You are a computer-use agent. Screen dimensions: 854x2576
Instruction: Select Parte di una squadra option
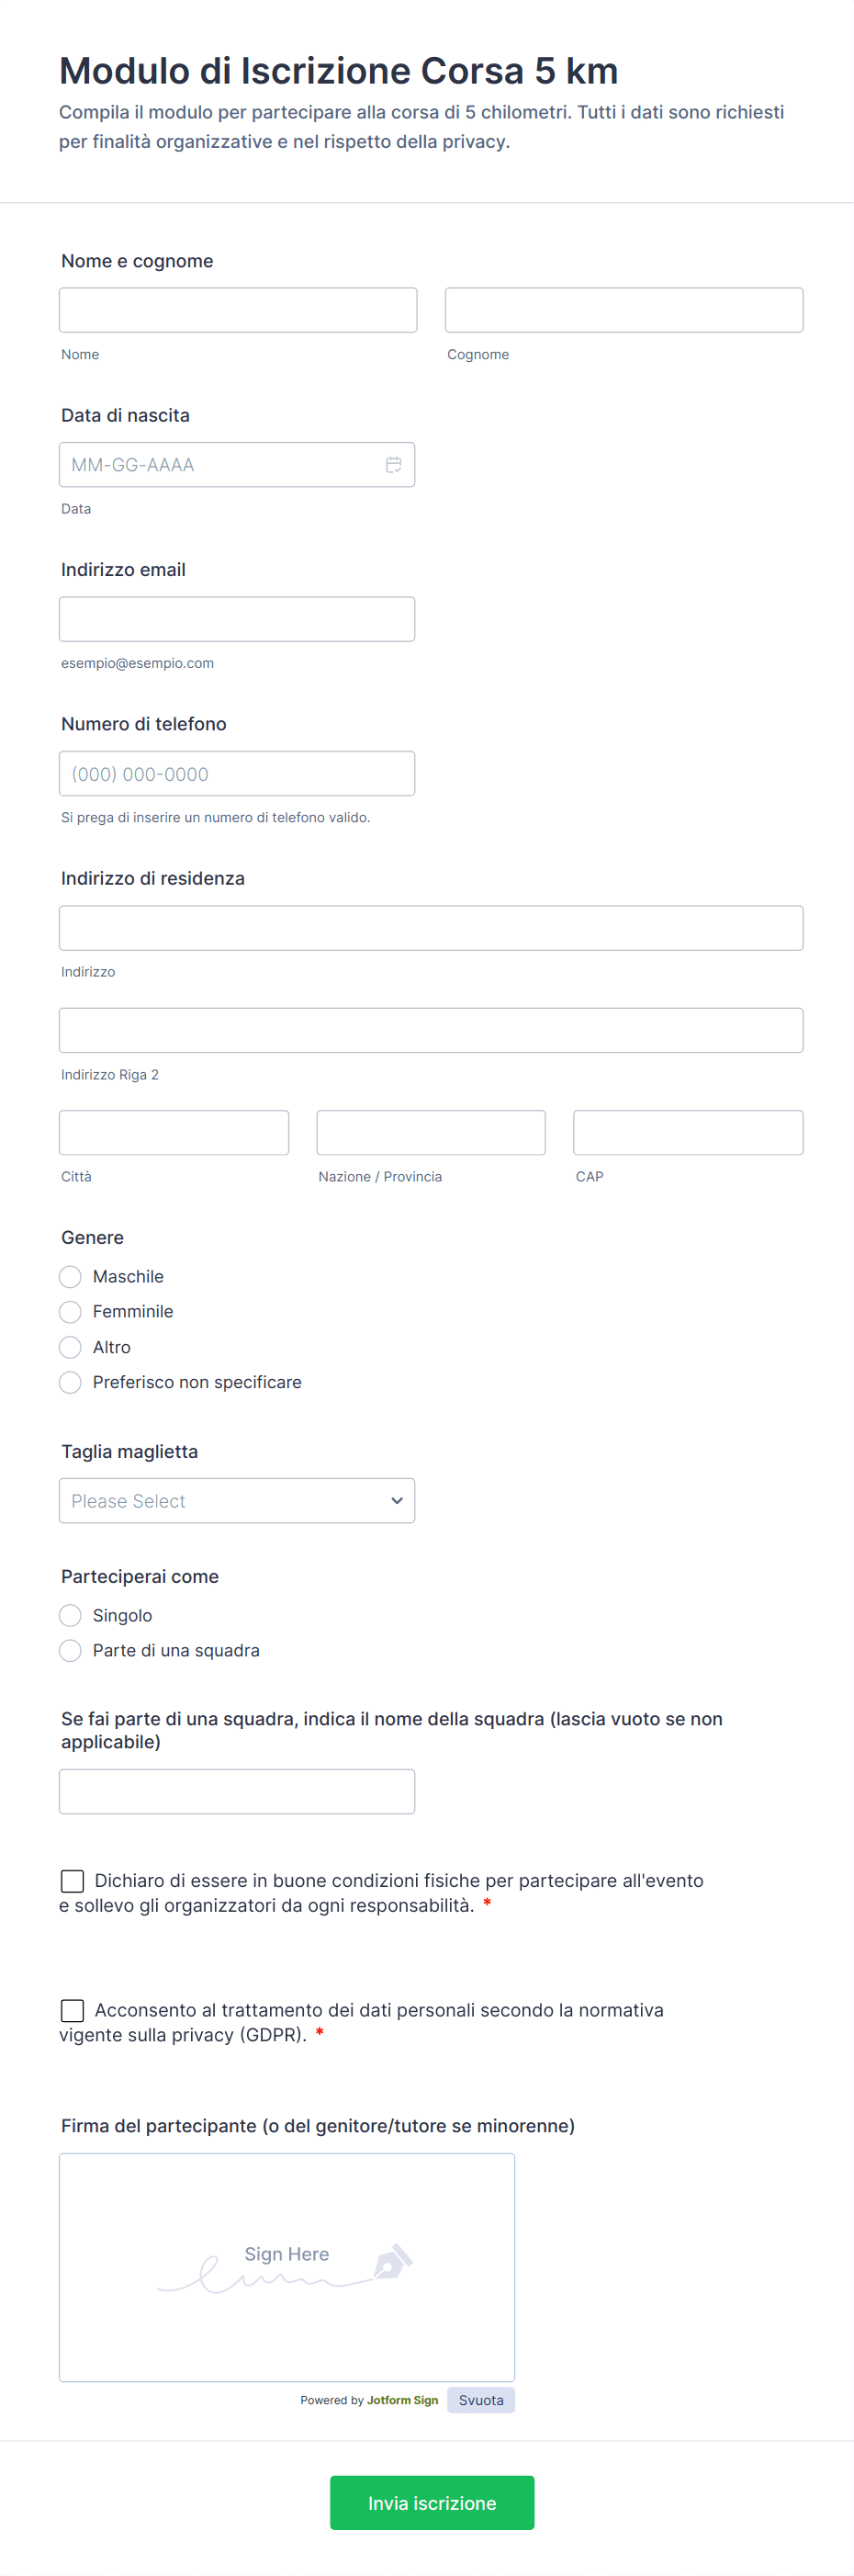pos(70,1650)
